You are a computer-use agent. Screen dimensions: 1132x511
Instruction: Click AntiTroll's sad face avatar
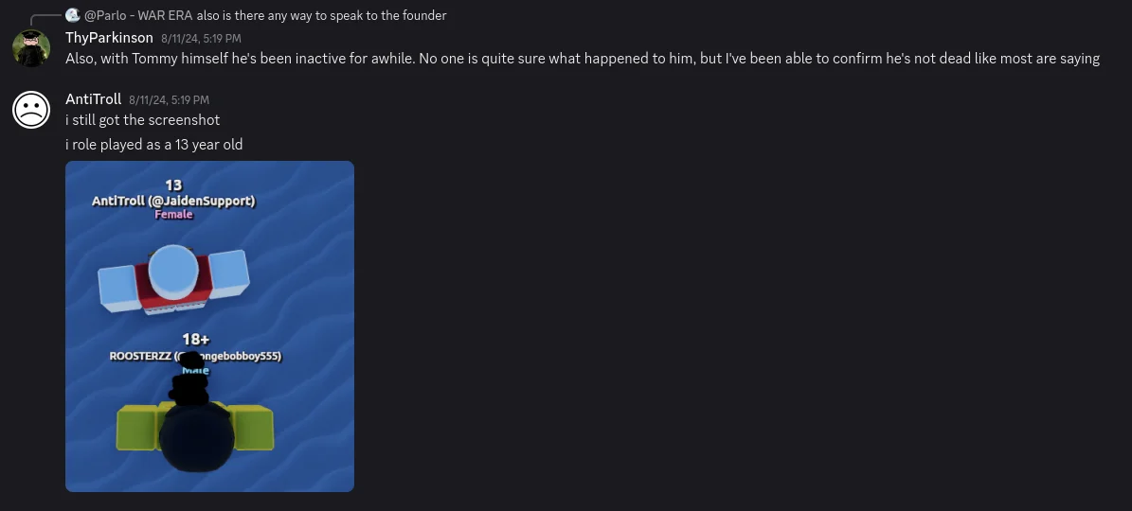31,109
